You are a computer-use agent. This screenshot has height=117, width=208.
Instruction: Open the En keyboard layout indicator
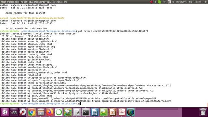click(x=169, y=2)
